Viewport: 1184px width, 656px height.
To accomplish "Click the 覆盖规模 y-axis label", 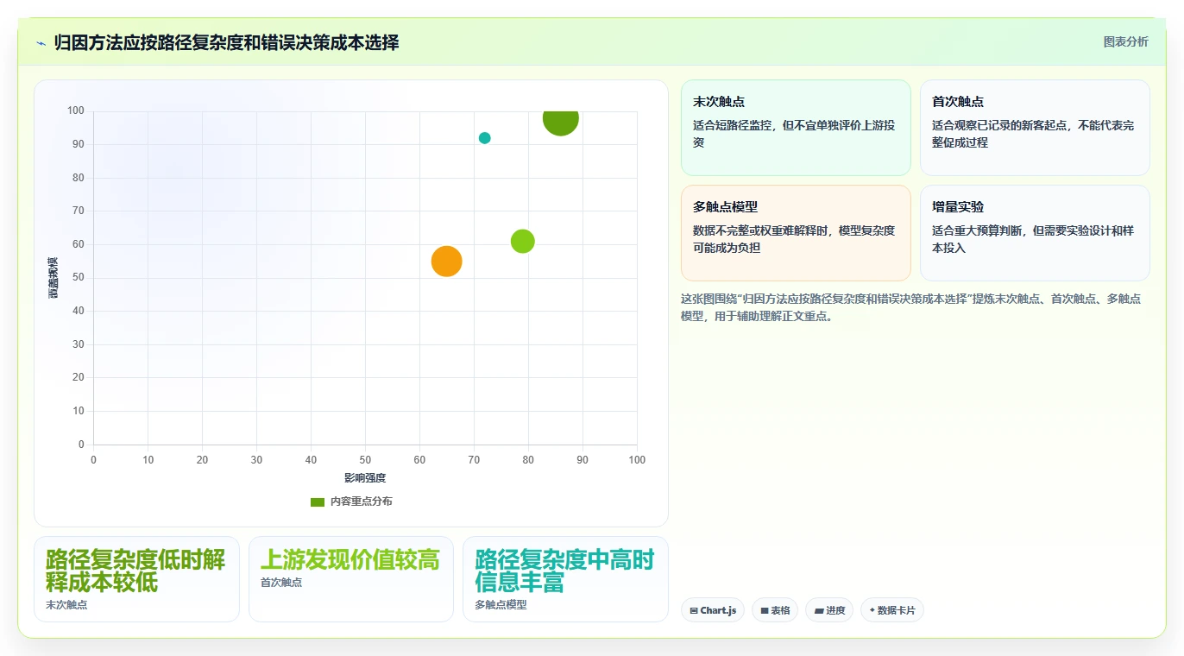I will (x=53, y=278).
